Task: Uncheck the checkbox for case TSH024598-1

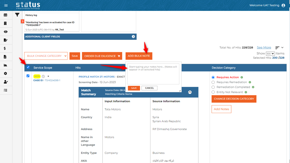Action: [x=28, y=76]
